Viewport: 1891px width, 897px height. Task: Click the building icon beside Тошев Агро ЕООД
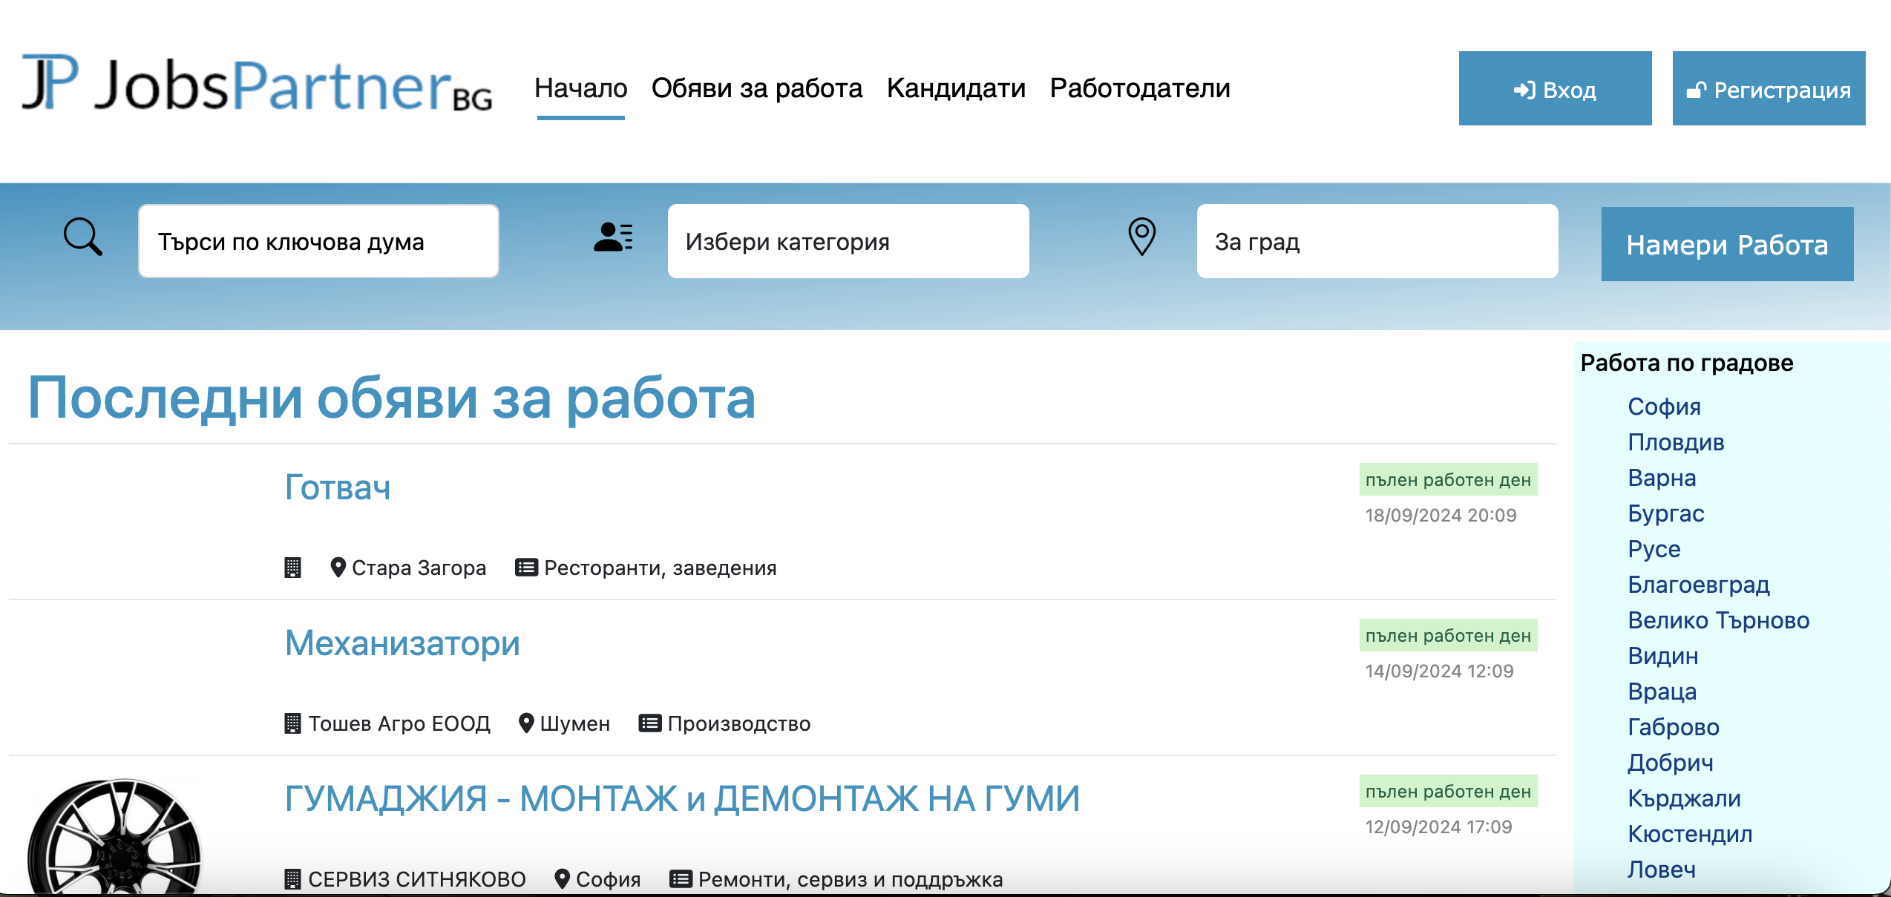(293, 723)
